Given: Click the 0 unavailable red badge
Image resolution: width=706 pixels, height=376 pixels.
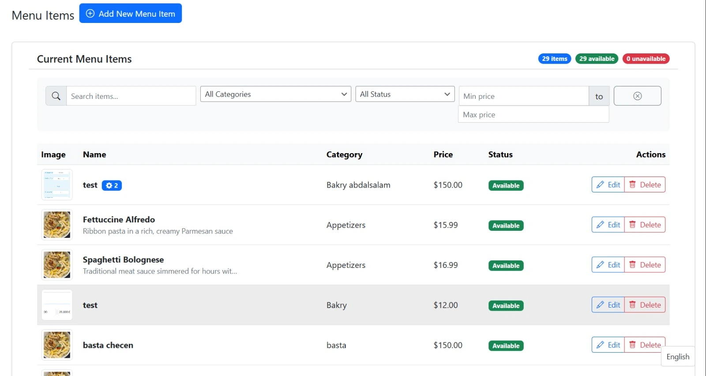Looking at the screenshot, I should 646,59.
